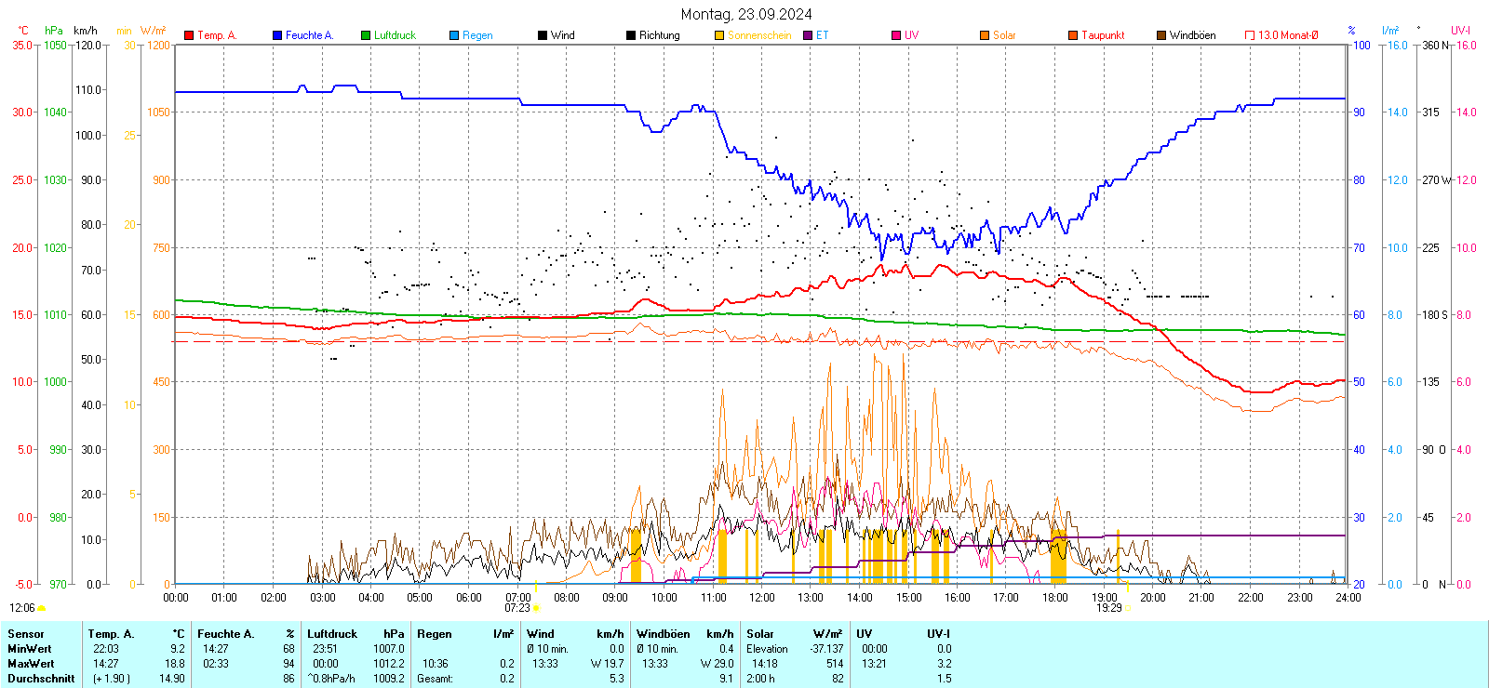Click the green Luftdruck legend square
The width and height of the screenshot is (1489, 688).
click(x=366, y=35)
